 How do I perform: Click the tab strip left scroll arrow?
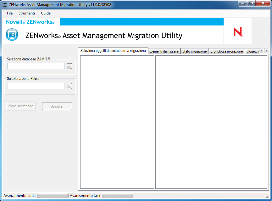(262, 51)
